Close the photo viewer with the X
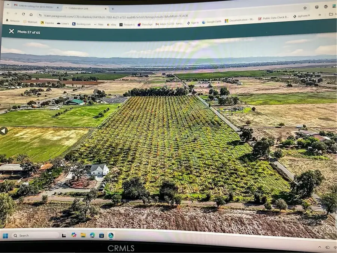 point(11,32)
